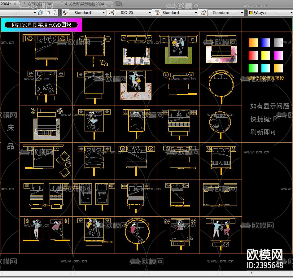This screenshot has width=293, height=278.
Task: Select the red gradient fill swatch
Action: tap(253, 55)
